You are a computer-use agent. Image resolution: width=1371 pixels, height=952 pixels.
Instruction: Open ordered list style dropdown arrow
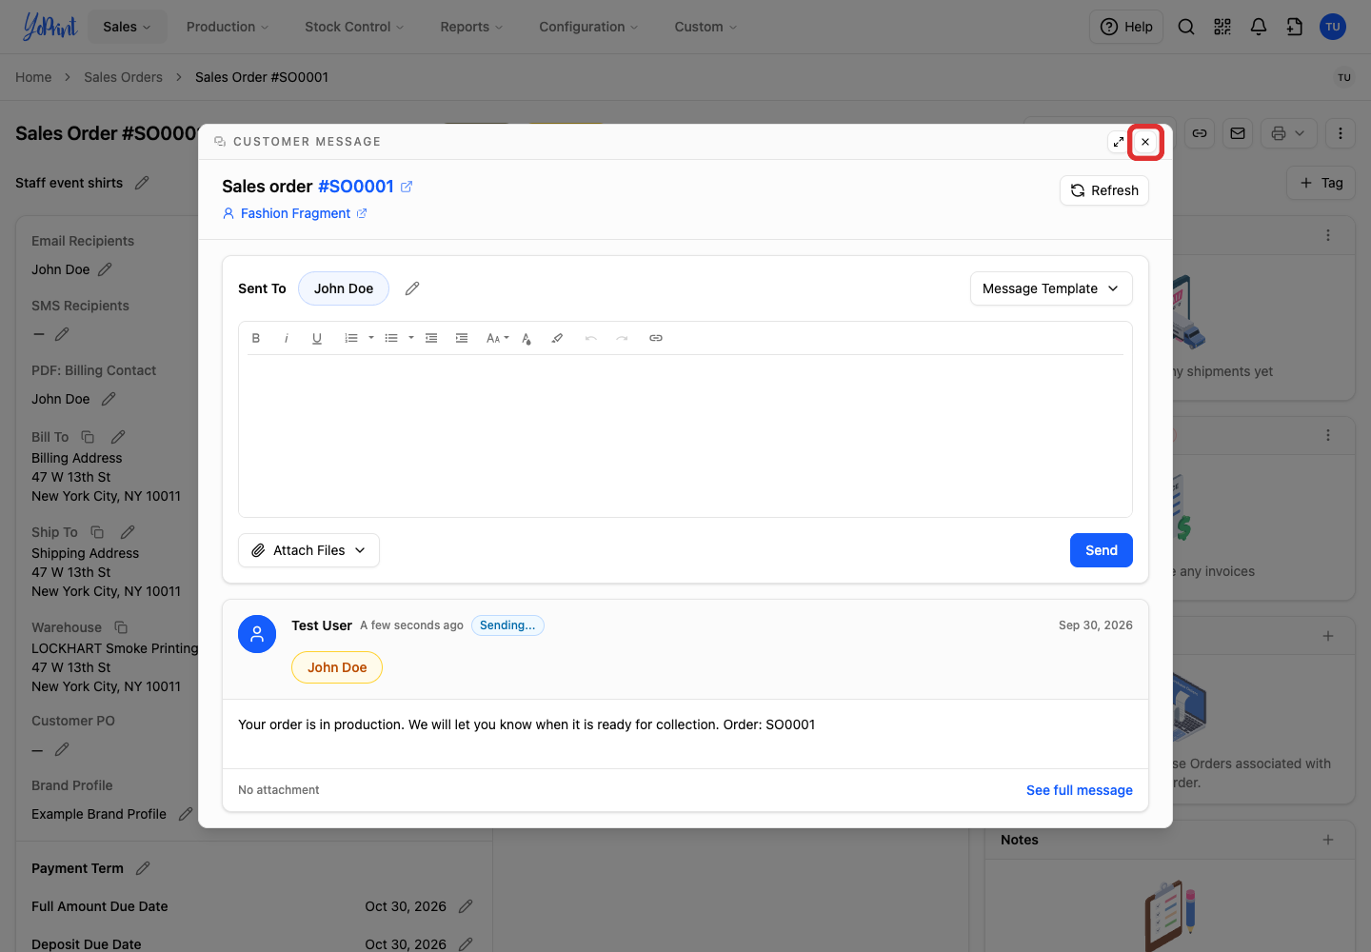tap(371, 338)
